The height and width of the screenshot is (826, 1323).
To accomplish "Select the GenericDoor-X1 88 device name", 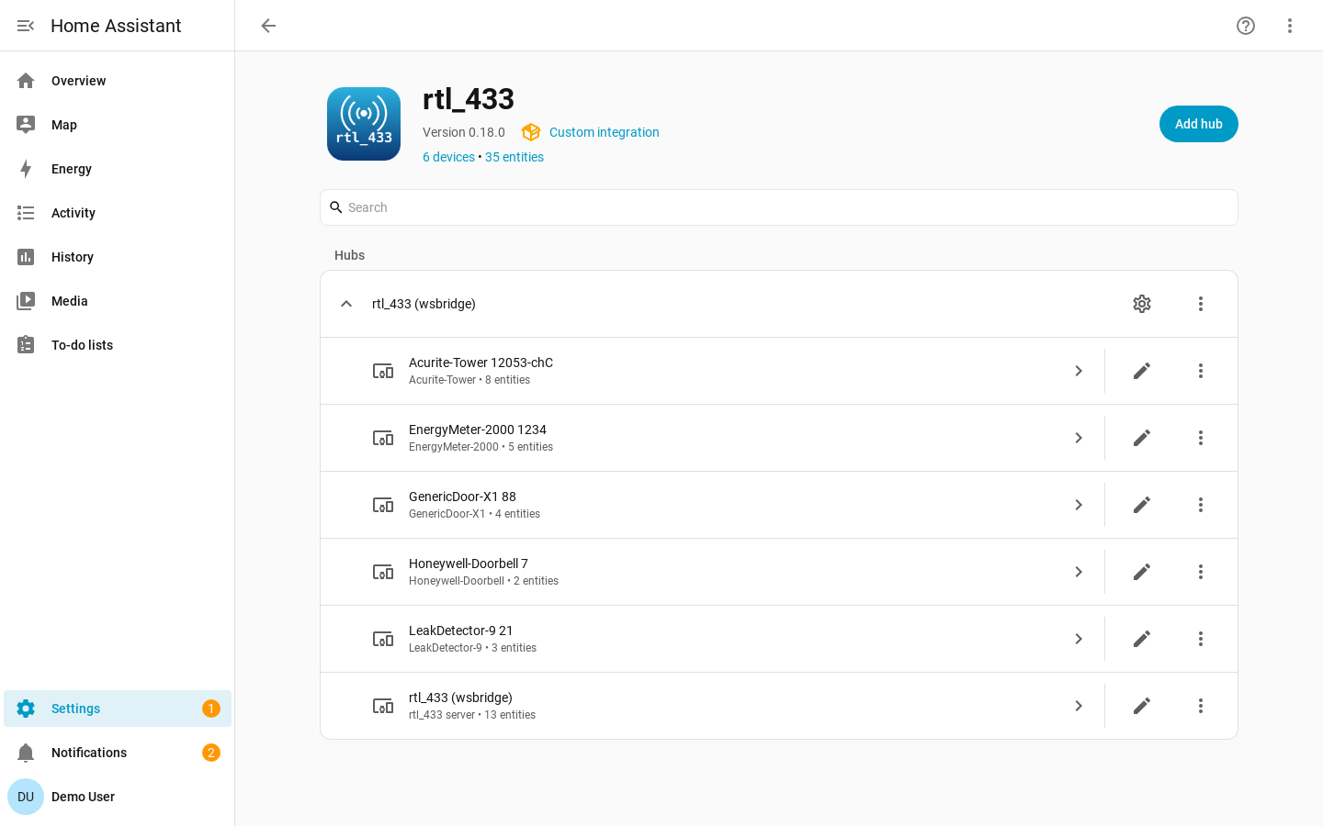I will pyautogui.click(x=462, y=497).
